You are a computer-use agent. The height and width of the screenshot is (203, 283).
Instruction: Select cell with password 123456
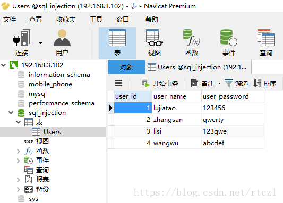coord(233,108)
